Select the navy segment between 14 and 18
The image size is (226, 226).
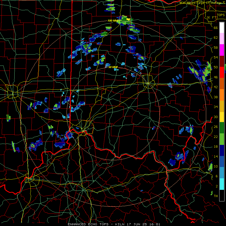click(222, 150)
